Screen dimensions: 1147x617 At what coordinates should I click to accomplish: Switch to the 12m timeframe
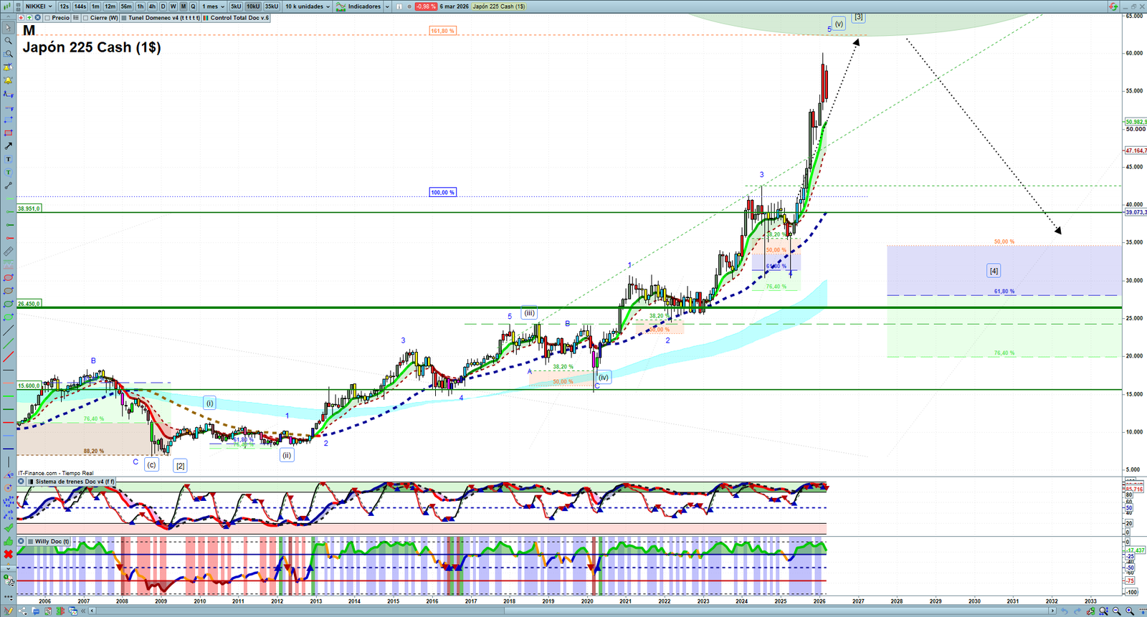110,6
